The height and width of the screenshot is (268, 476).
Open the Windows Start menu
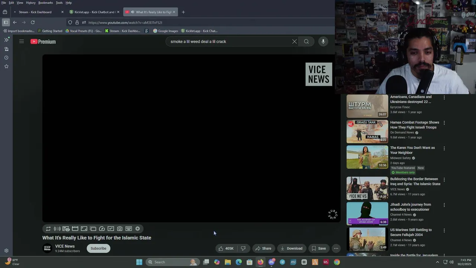[x=139, y=262]
